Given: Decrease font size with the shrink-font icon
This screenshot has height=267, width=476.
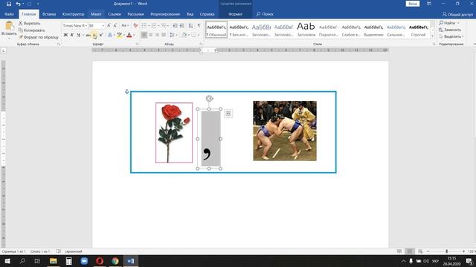Looking at the screenshot, I should point(115,26).
